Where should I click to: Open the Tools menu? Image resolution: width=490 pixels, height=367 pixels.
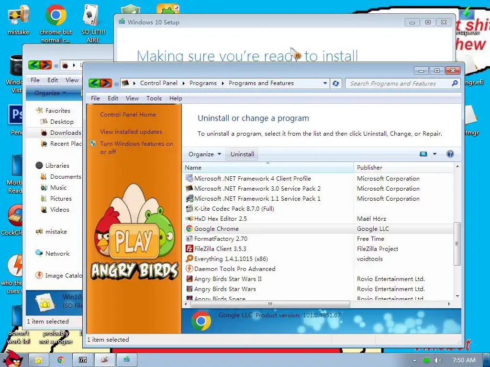154,98
